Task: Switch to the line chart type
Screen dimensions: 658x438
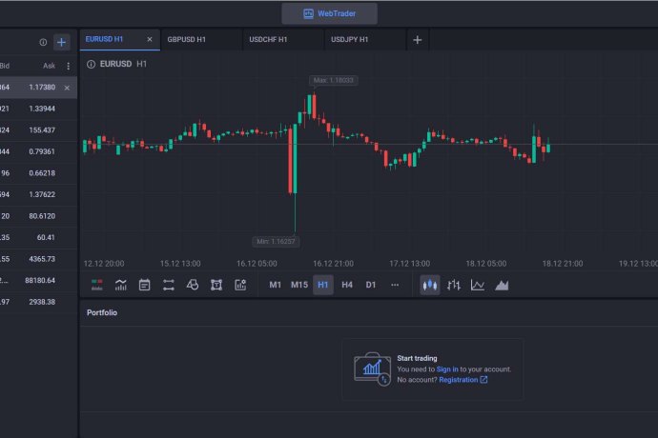Action: [x=478, y=285]
